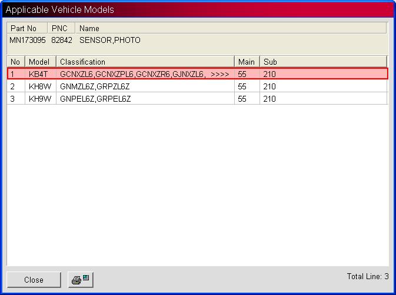Click the >>>> expander in row 1
Image resolution: width=396 pixels, height=295 pixels.
point(219,75)
